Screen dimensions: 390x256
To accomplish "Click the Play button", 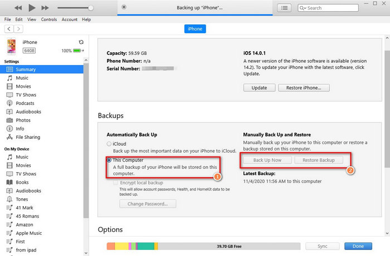I will pos(32,8).
